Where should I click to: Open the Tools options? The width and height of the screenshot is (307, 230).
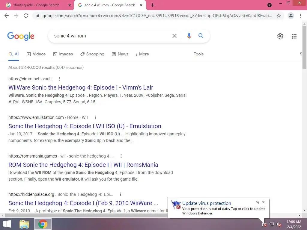click(198, 54)
